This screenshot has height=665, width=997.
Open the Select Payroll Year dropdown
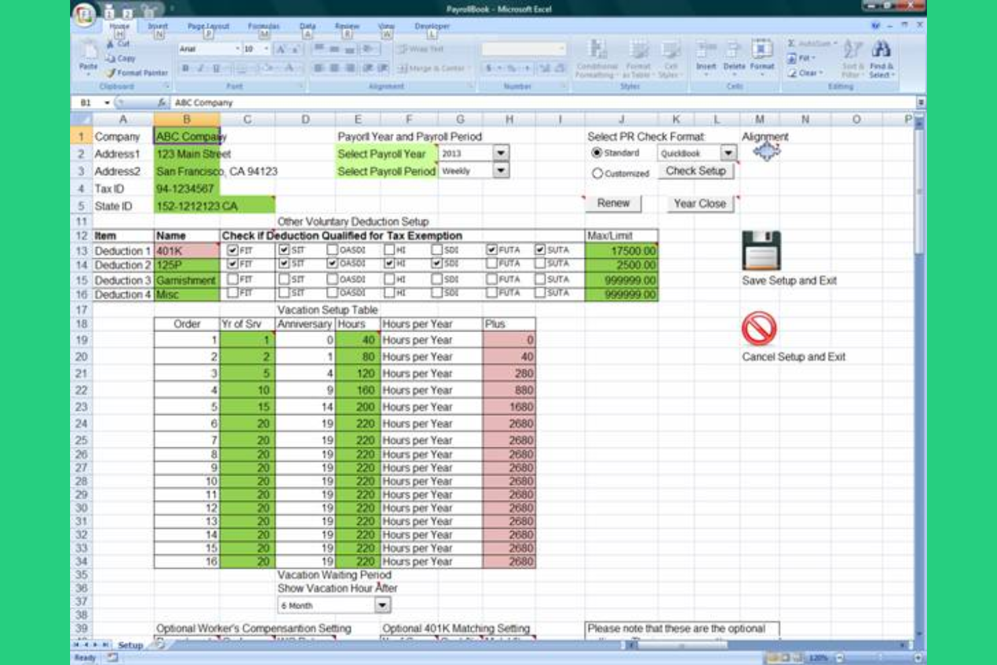[501, 153]
